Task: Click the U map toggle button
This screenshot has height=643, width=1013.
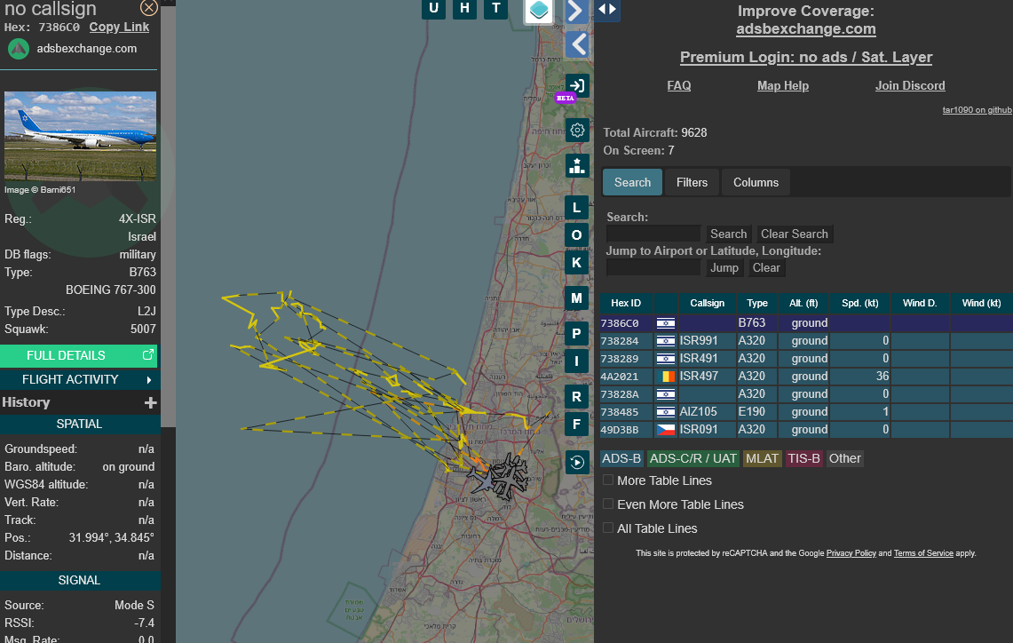Action: [433, 8]
